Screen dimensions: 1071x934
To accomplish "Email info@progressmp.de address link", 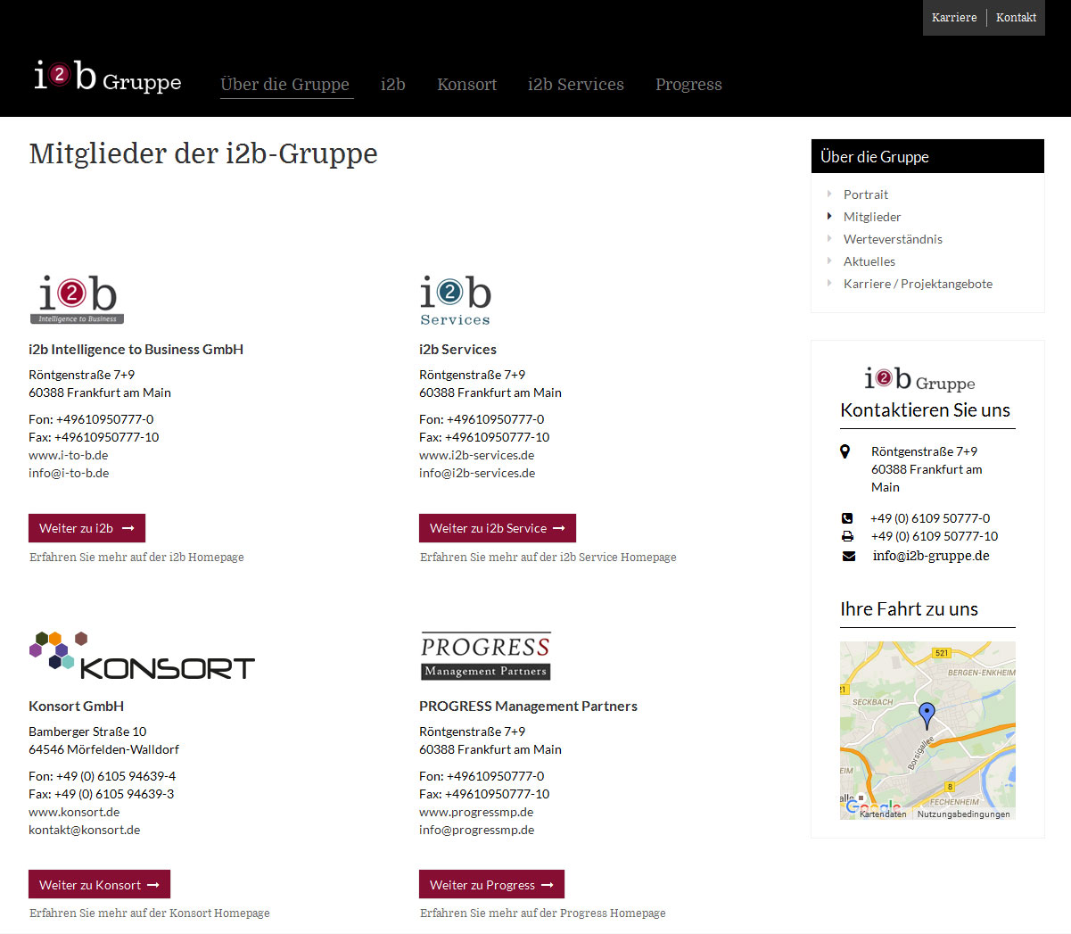I will click(476, 830).
